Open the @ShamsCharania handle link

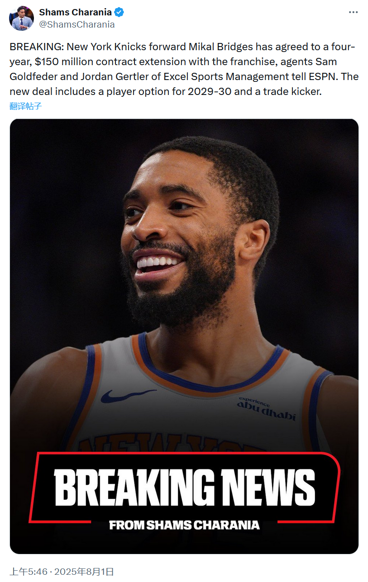click(77, 25)
